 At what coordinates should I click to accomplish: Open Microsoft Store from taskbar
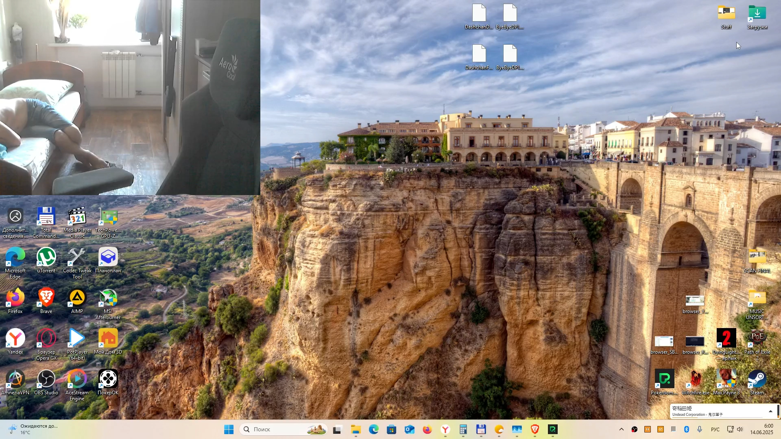tap(392, 429)
